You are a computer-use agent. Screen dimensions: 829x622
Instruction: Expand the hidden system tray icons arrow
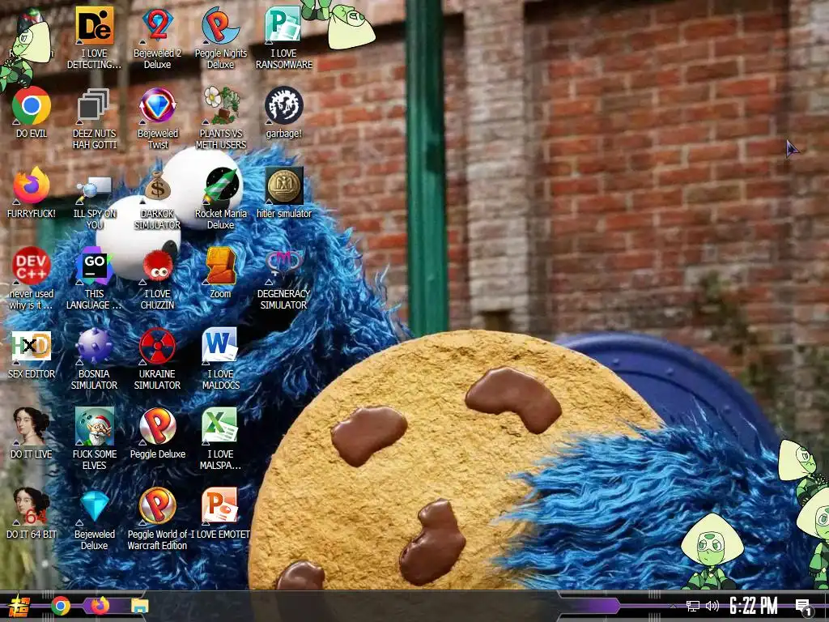coord(673,606)
